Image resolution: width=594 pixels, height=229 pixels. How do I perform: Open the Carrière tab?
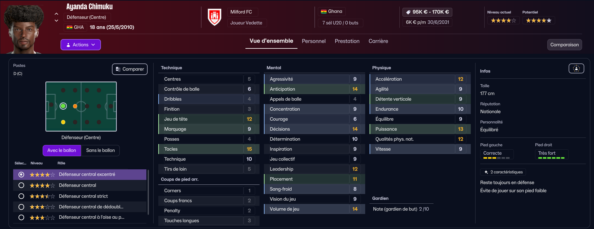click(378, 41)
